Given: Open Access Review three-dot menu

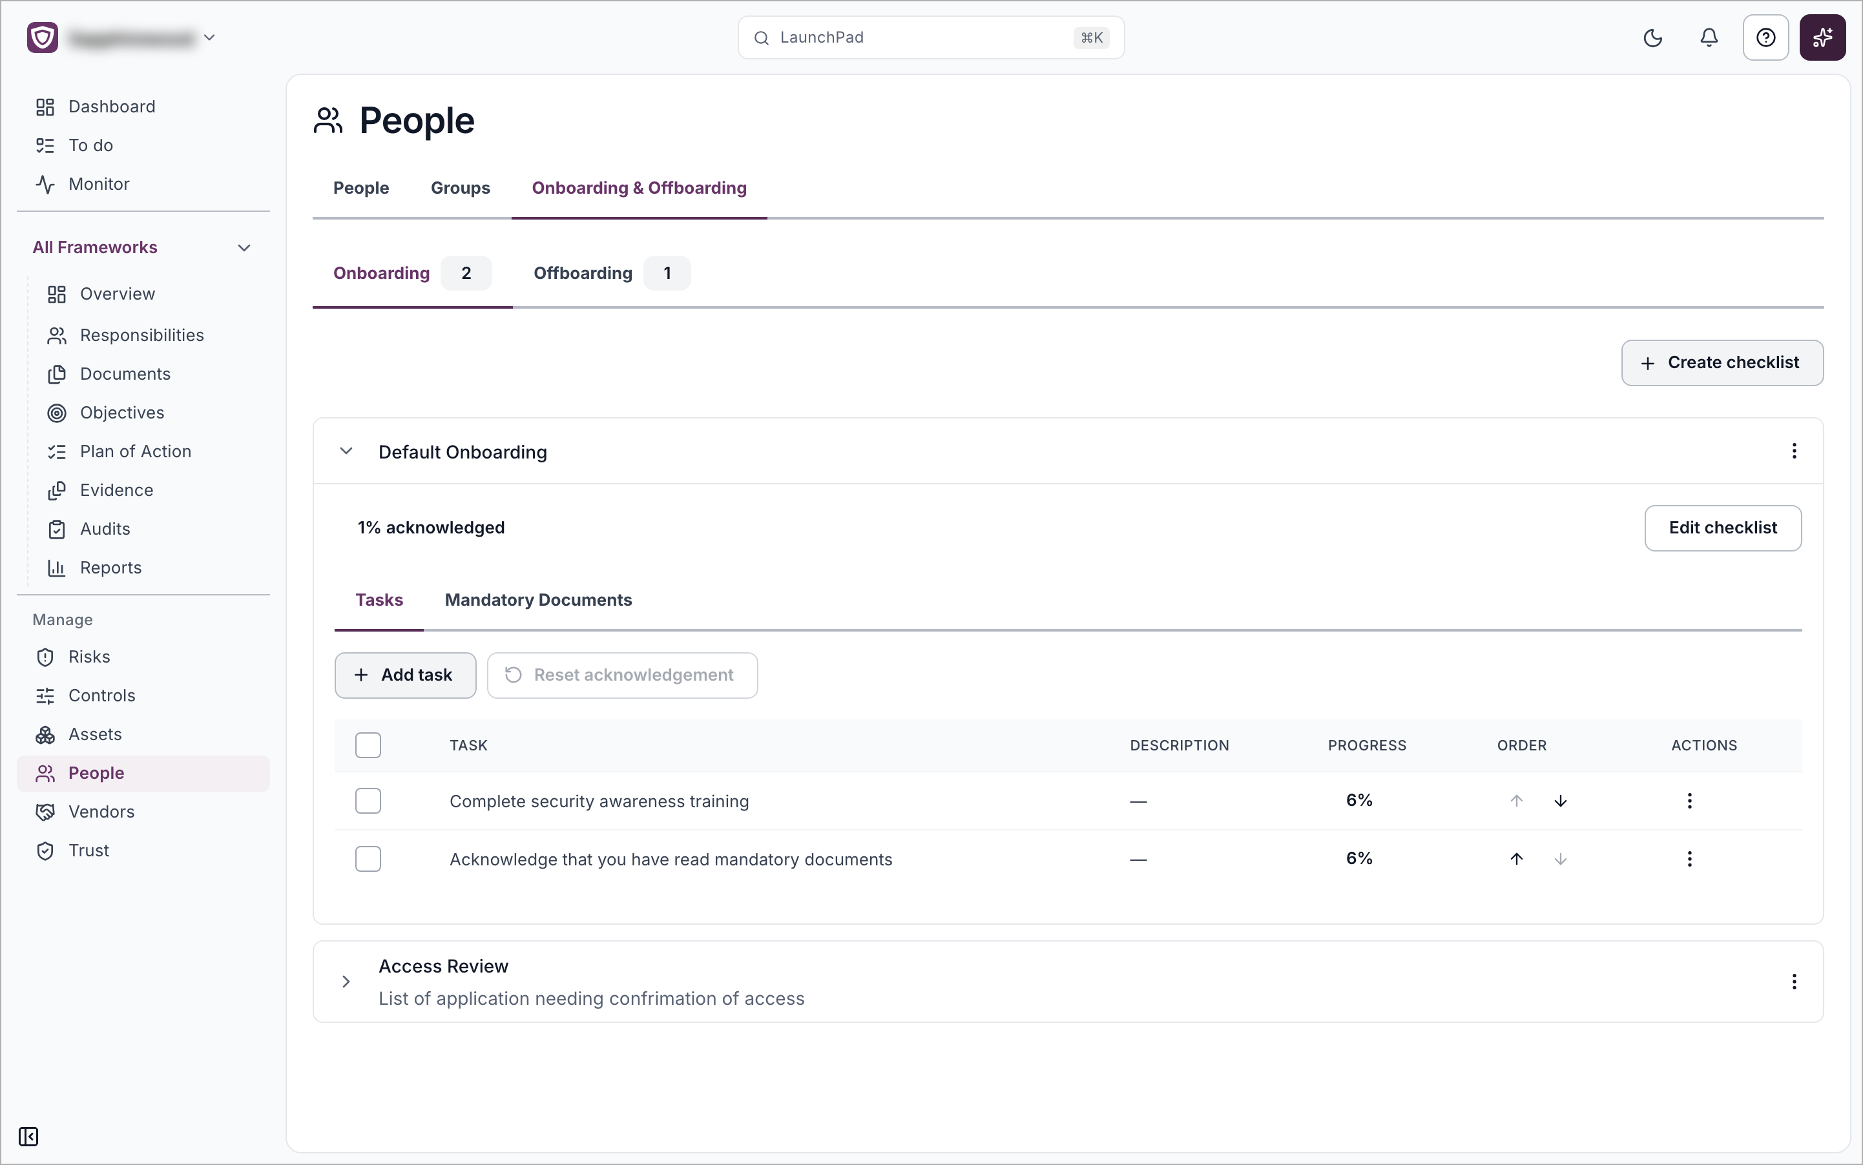Looking at the screenshot, I should [1795, 982].
